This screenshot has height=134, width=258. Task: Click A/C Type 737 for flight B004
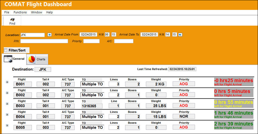click(68, 117)
